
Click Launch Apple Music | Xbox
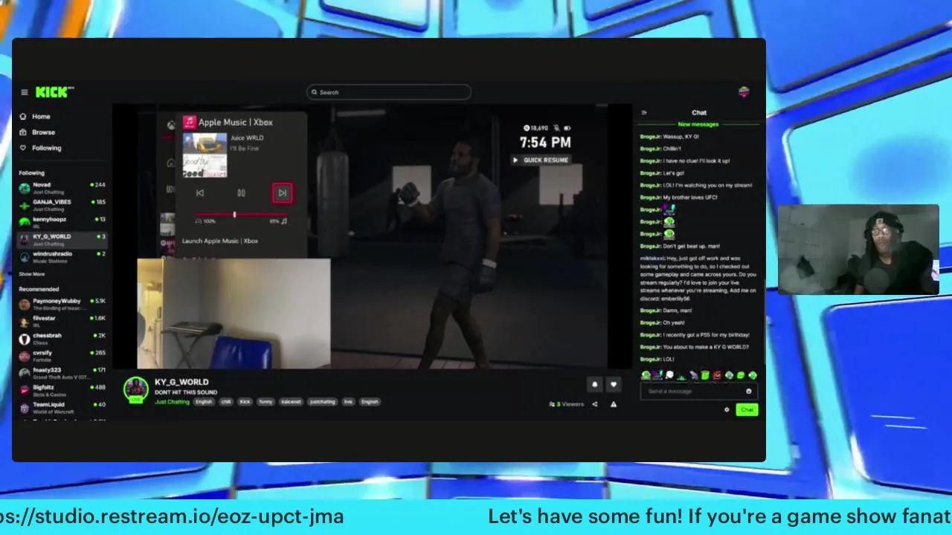point(220,241)
